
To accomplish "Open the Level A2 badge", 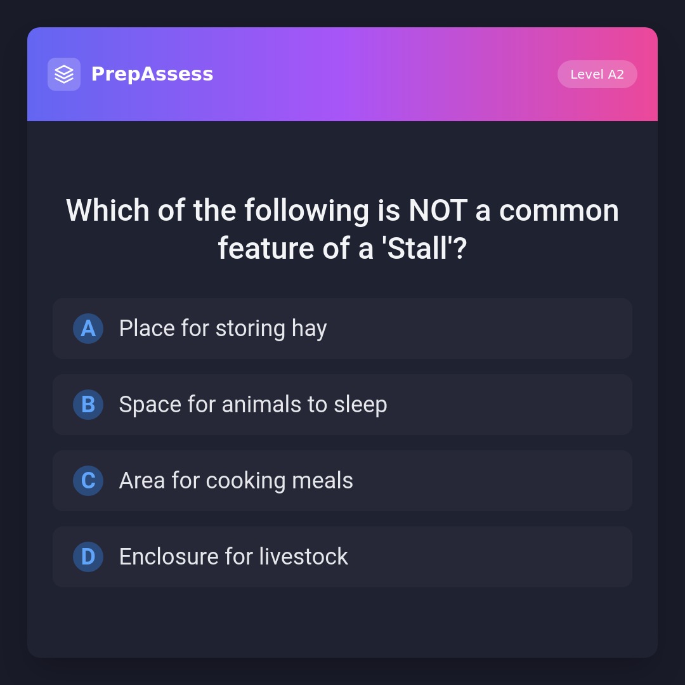I will pos(597,74).
